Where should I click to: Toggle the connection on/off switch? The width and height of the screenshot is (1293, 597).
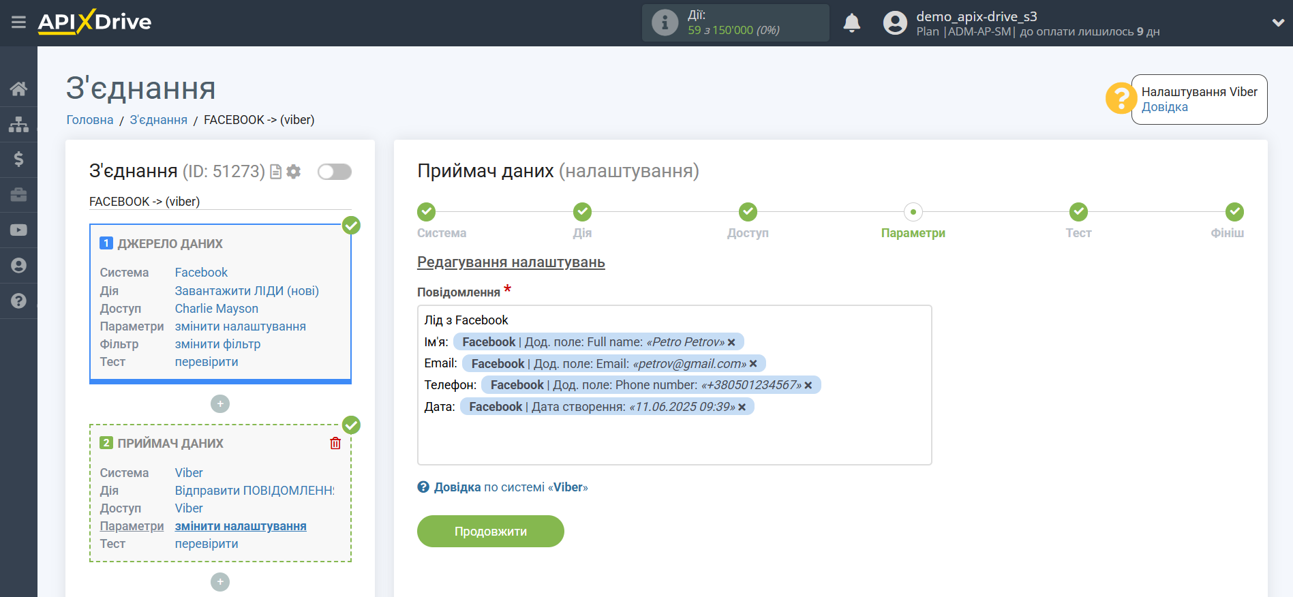click(x=335, y=172)
